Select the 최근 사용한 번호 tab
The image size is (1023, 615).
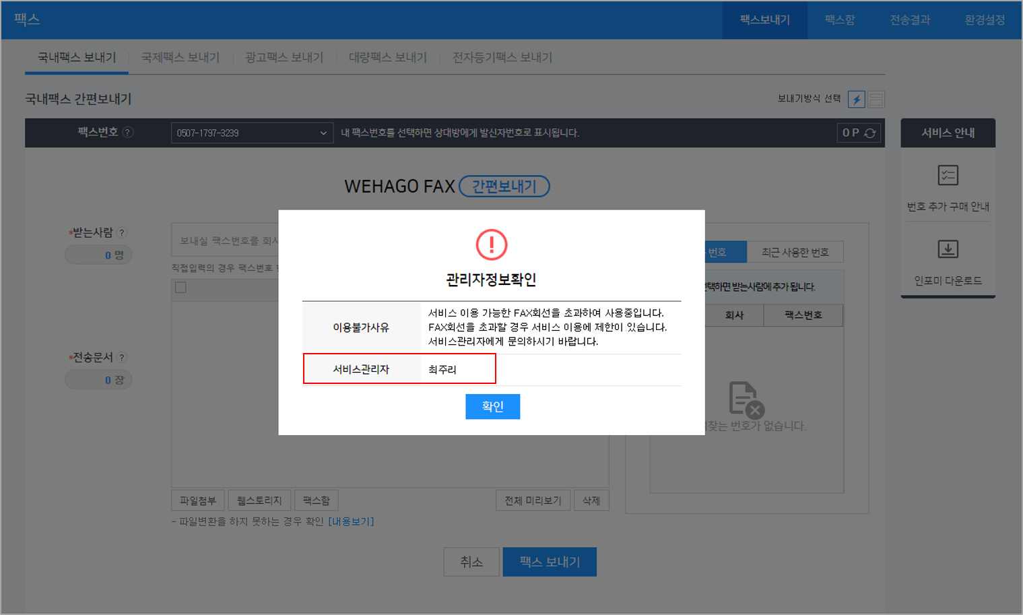(x=795, y=253)
